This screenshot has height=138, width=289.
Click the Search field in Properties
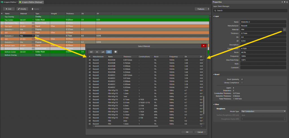pos(250,10)
